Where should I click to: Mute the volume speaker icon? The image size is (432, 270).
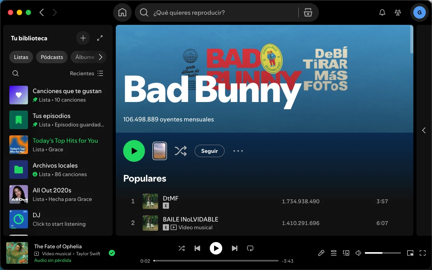tap(357, 253)
